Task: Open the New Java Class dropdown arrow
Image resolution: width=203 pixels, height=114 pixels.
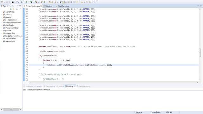Action: click(x=47, y=2)
